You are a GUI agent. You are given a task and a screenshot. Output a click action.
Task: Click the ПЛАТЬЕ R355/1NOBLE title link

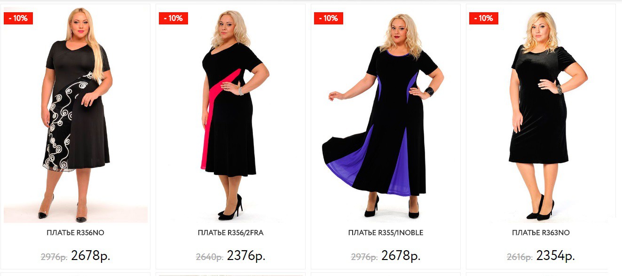coord(386,233)
